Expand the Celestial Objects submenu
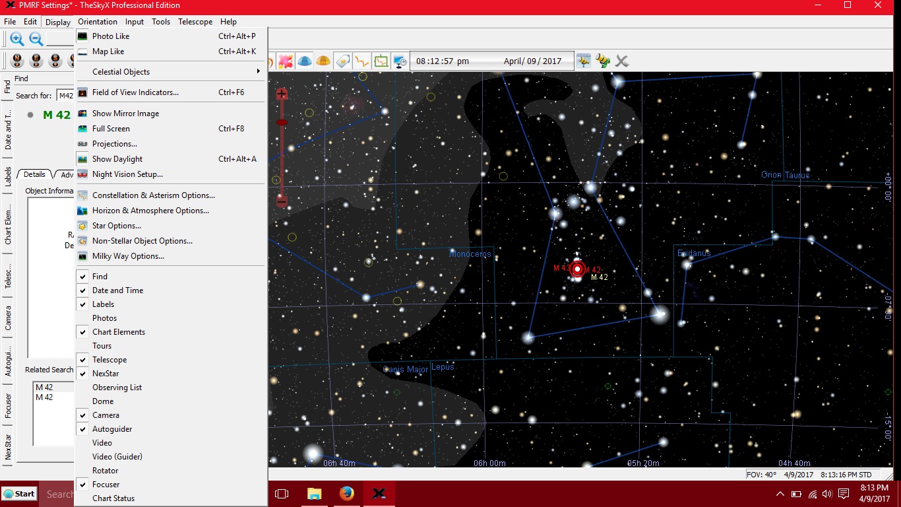The height and width of the screenshot is (507, 901). click(123, 71)
